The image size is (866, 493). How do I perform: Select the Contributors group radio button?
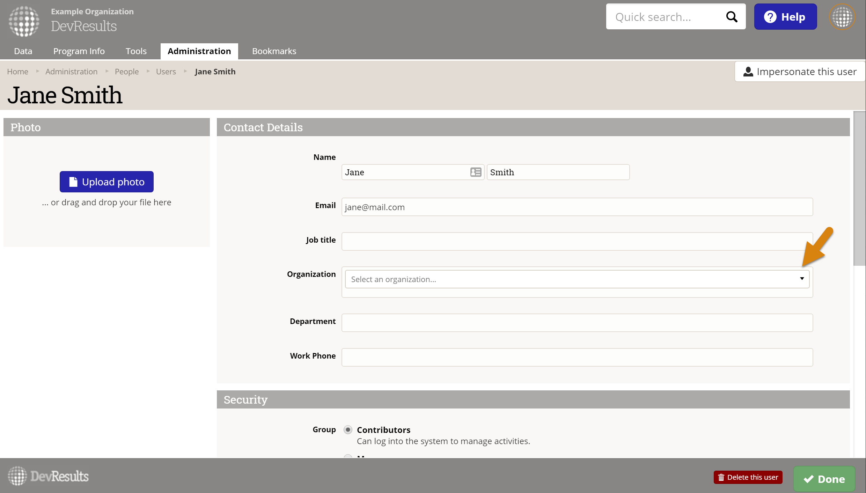click(348, 429)
